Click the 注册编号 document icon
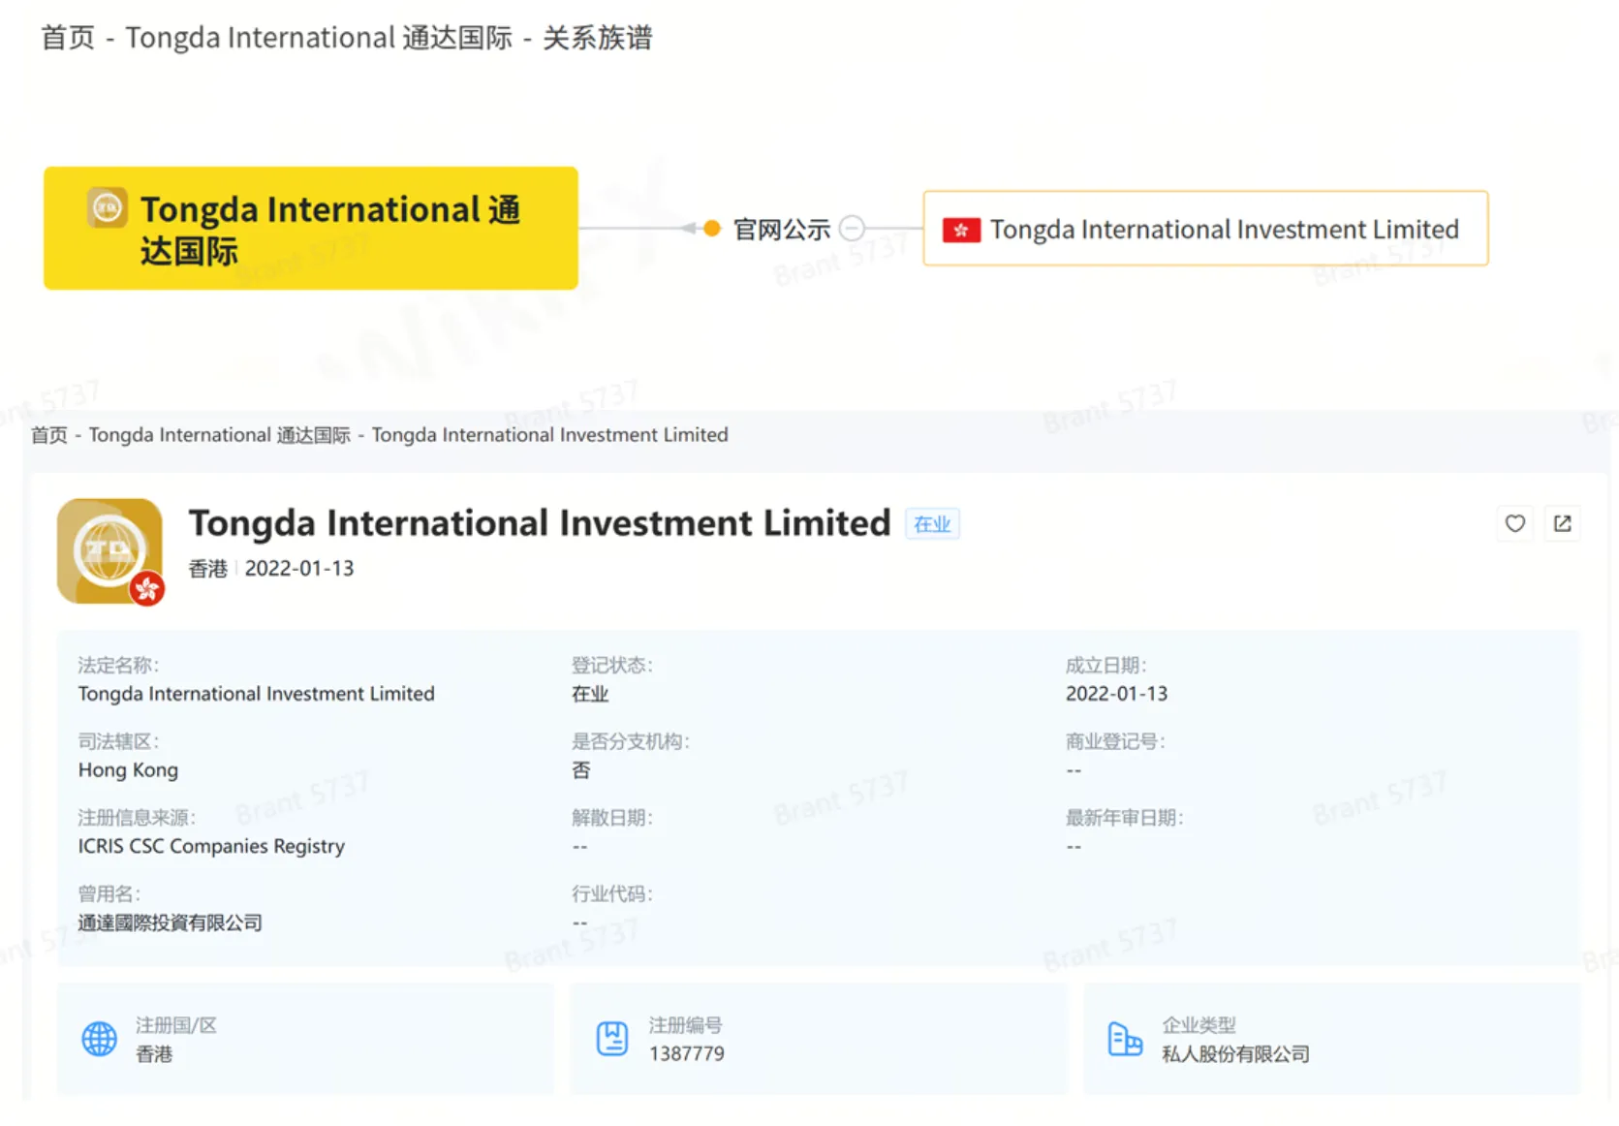The width and height of the screenshot is (1619, 1126). [x=612, y=1039]
